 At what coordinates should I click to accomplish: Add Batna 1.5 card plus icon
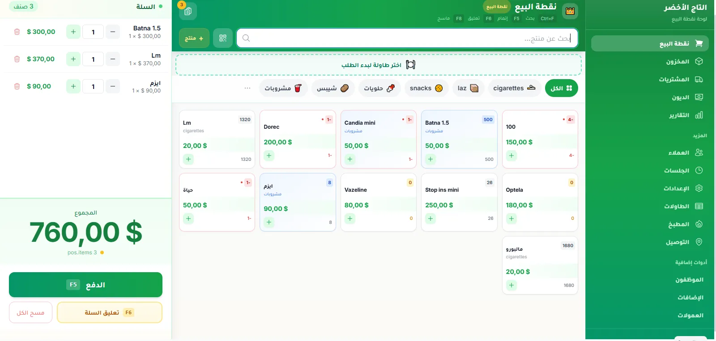click(430, 159)
